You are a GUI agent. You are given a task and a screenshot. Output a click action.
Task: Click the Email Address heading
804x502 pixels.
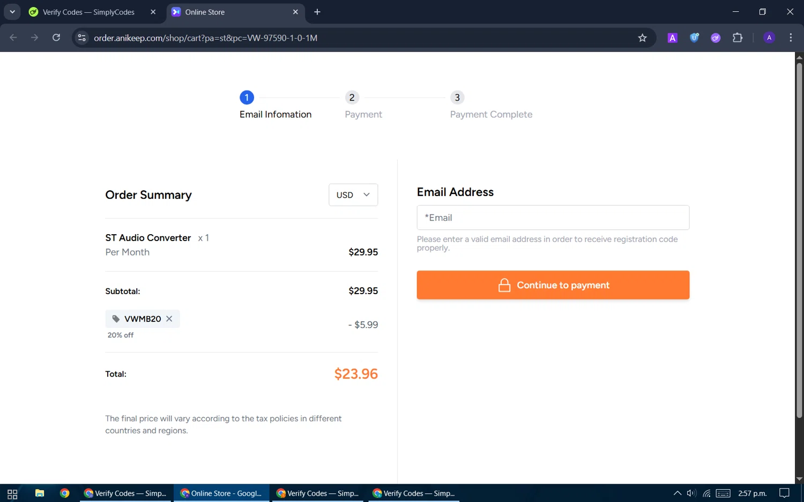click(x=455, y=192)
